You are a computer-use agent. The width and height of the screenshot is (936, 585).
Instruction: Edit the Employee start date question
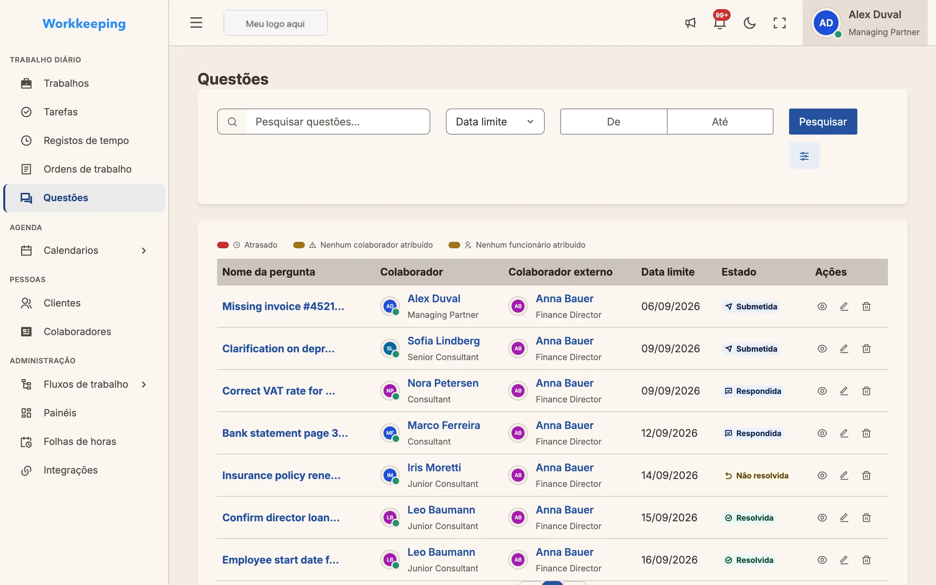[x=844, y=560]
